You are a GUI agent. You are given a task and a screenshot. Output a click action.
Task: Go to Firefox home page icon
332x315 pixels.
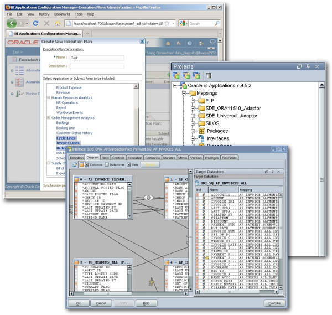(58, 23)
